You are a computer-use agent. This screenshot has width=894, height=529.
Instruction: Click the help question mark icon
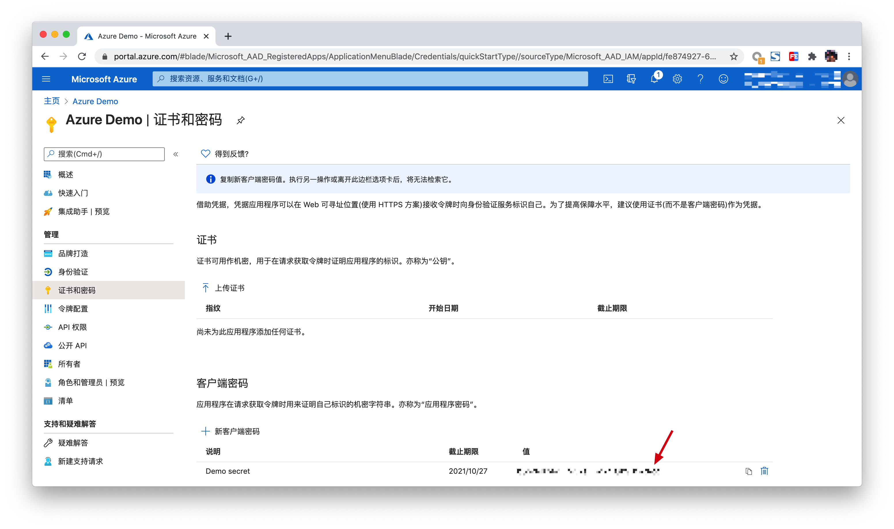click(x=700, y=79)
